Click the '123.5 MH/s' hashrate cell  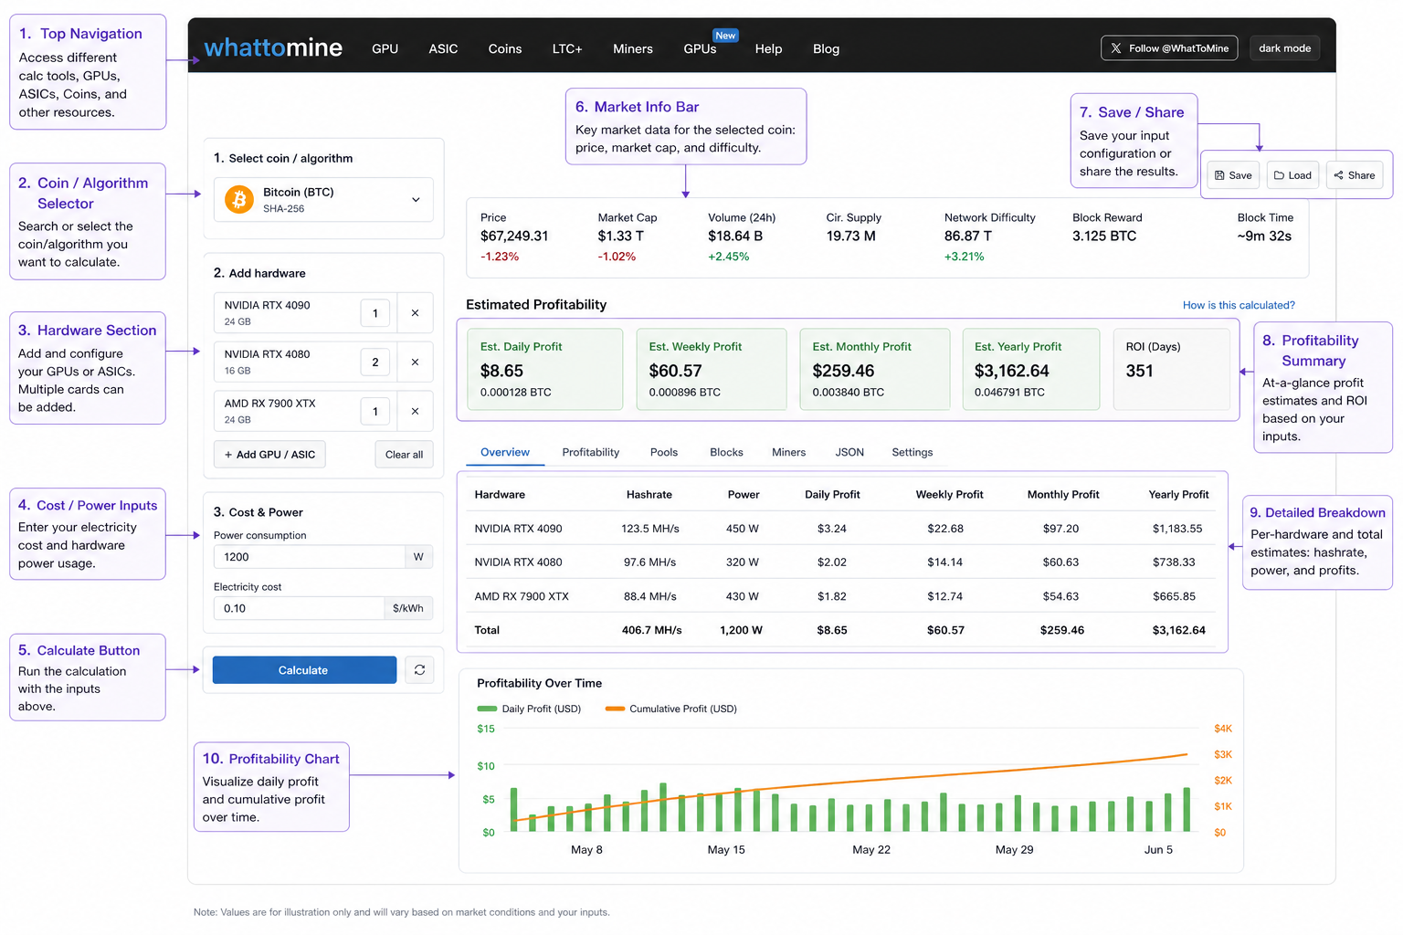(x=650, y=528)
